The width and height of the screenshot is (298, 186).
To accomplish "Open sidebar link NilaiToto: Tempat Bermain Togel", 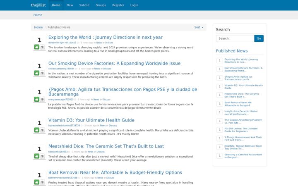I will tap(243, 147).
